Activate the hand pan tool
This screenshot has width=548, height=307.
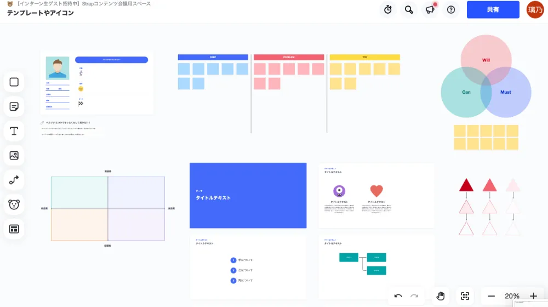[441, 296]
